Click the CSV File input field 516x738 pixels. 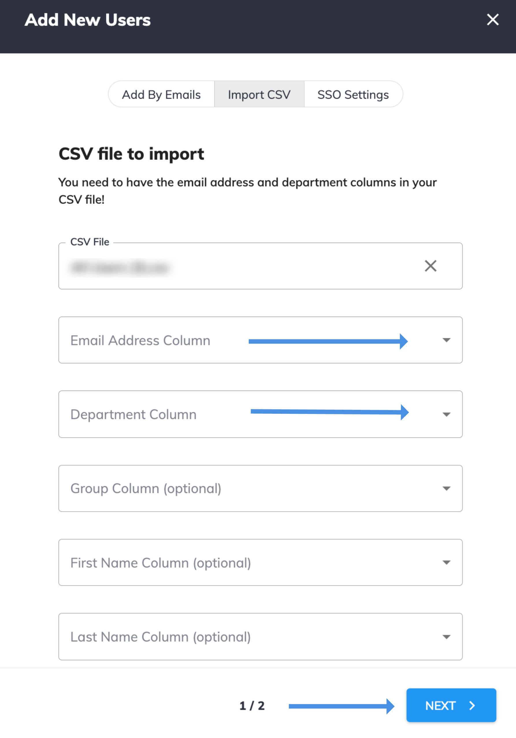pos(225,266)
